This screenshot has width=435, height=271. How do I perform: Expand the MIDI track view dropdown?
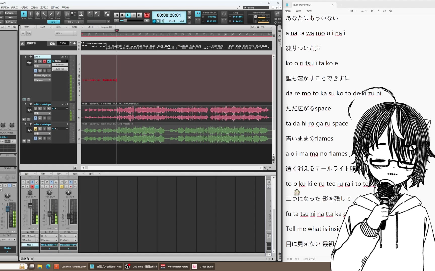click(92, 27)
